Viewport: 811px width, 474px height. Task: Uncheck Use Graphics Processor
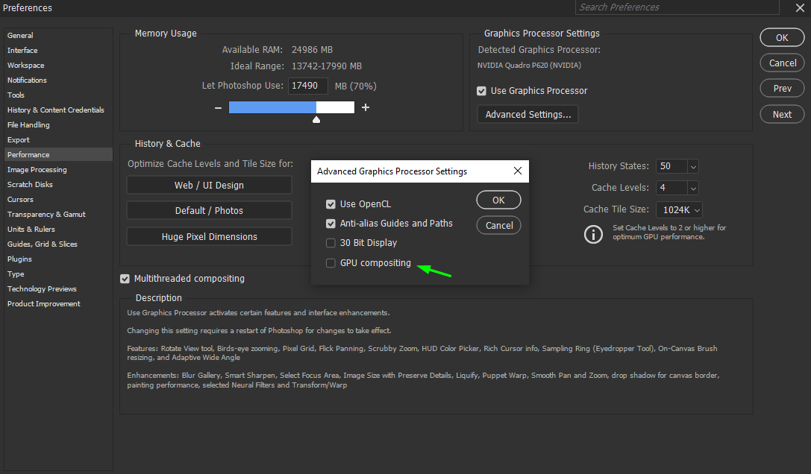(481, 90)
